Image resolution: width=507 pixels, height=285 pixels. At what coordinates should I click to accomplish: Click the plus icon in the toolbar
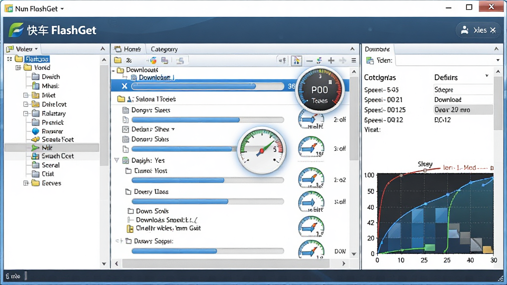[331, 60]
